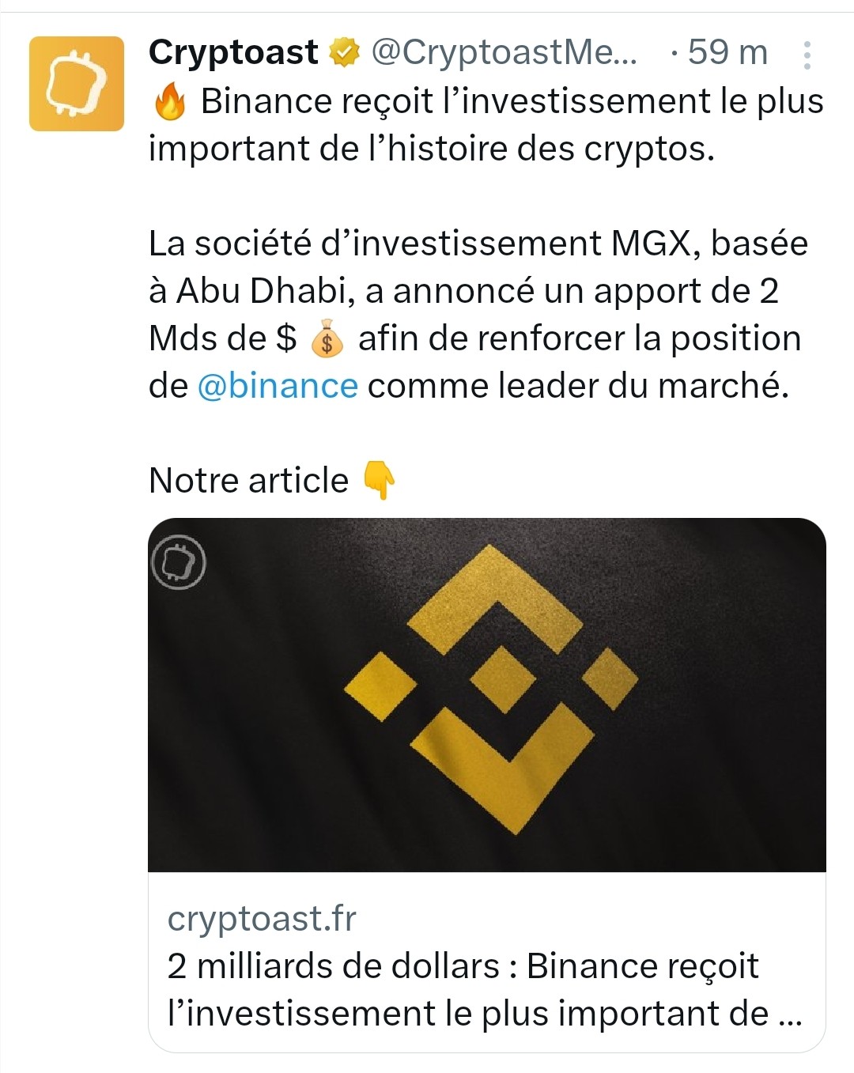Viewport: 854px width, 1073px height.
Task: Tap the tweet's first sentence about Binance
Action: (486, 125)
